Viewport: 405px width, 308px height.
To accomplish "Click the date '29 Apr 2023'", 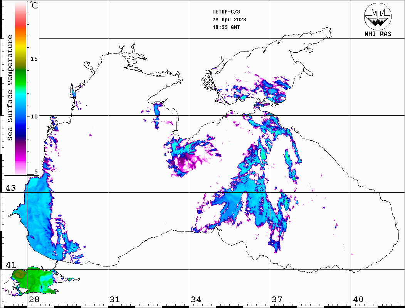I will click(x=229, y=20).
